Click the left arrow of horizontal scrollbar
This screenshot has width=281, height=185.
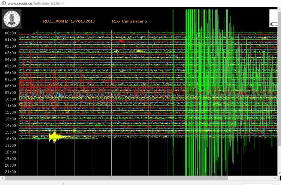(2, 178)
